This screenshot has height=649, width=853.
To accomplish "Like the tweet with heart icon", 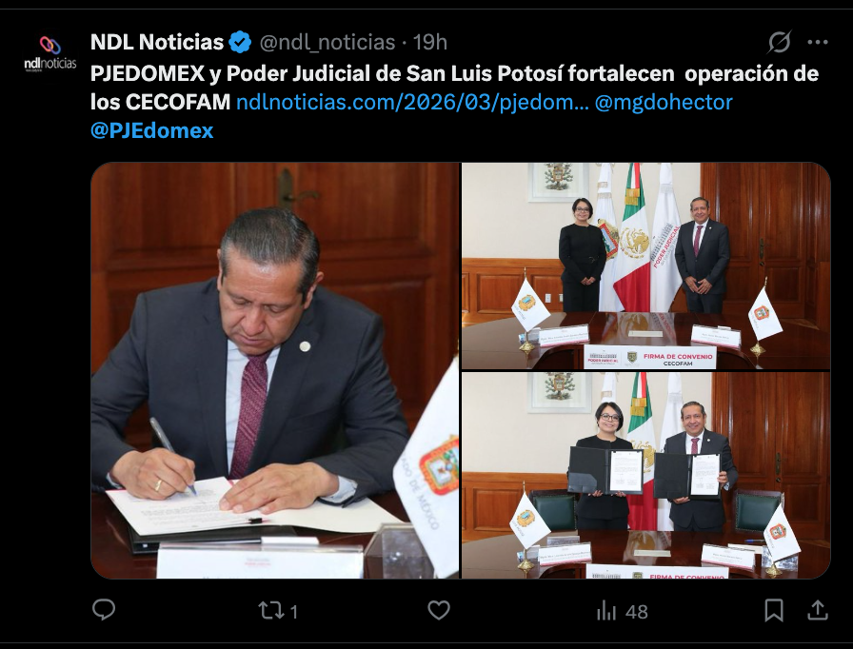I will (x=439, y=610).
